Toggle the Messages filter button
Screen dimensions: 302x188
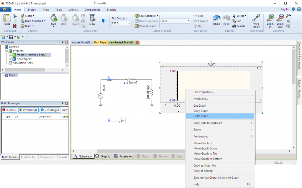pyautogui.click(x=50, y=110)
